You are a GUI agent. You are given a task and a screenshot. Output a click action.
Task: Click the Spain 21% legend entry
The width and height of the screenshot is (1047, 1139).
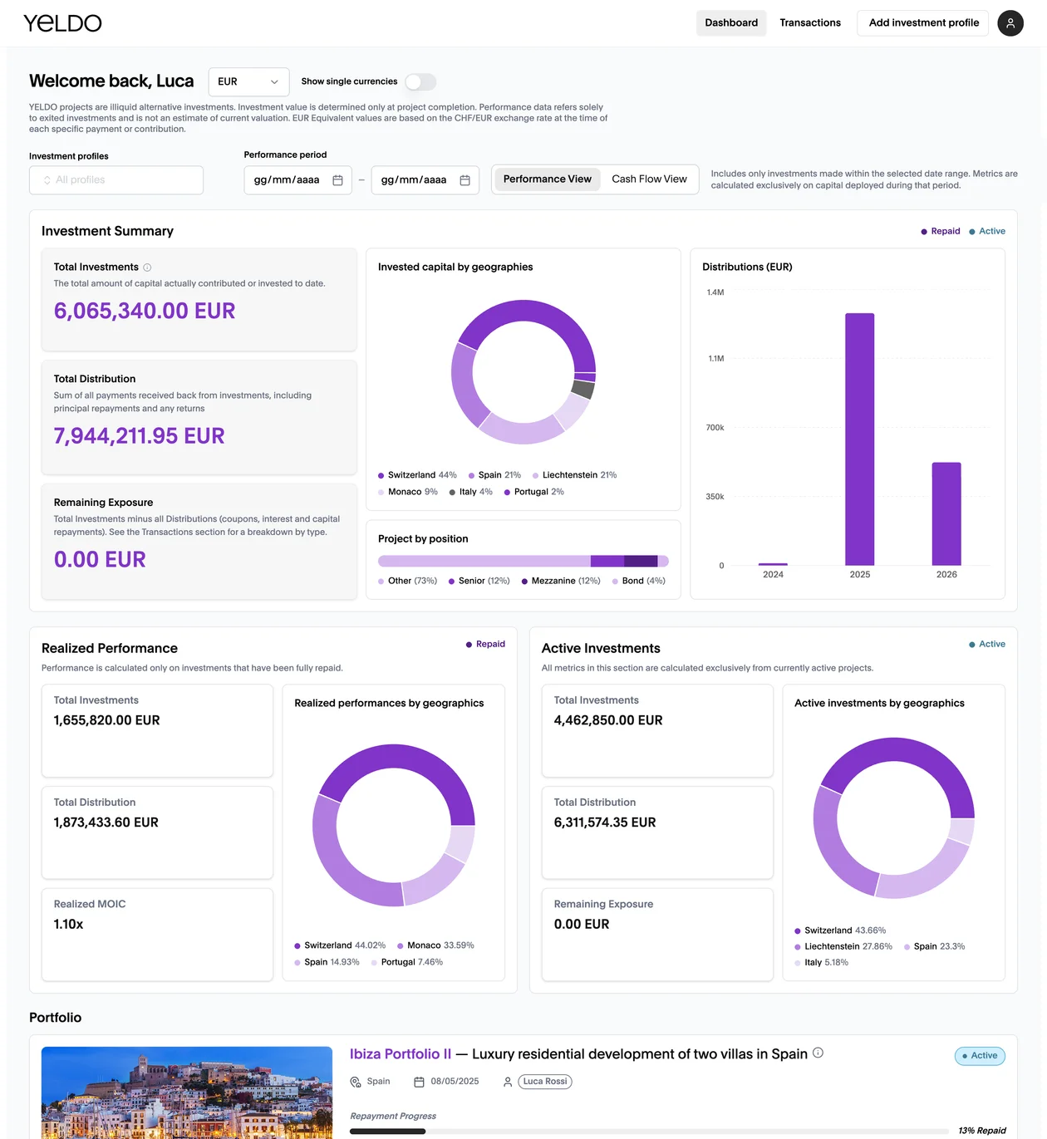[494, 475]
